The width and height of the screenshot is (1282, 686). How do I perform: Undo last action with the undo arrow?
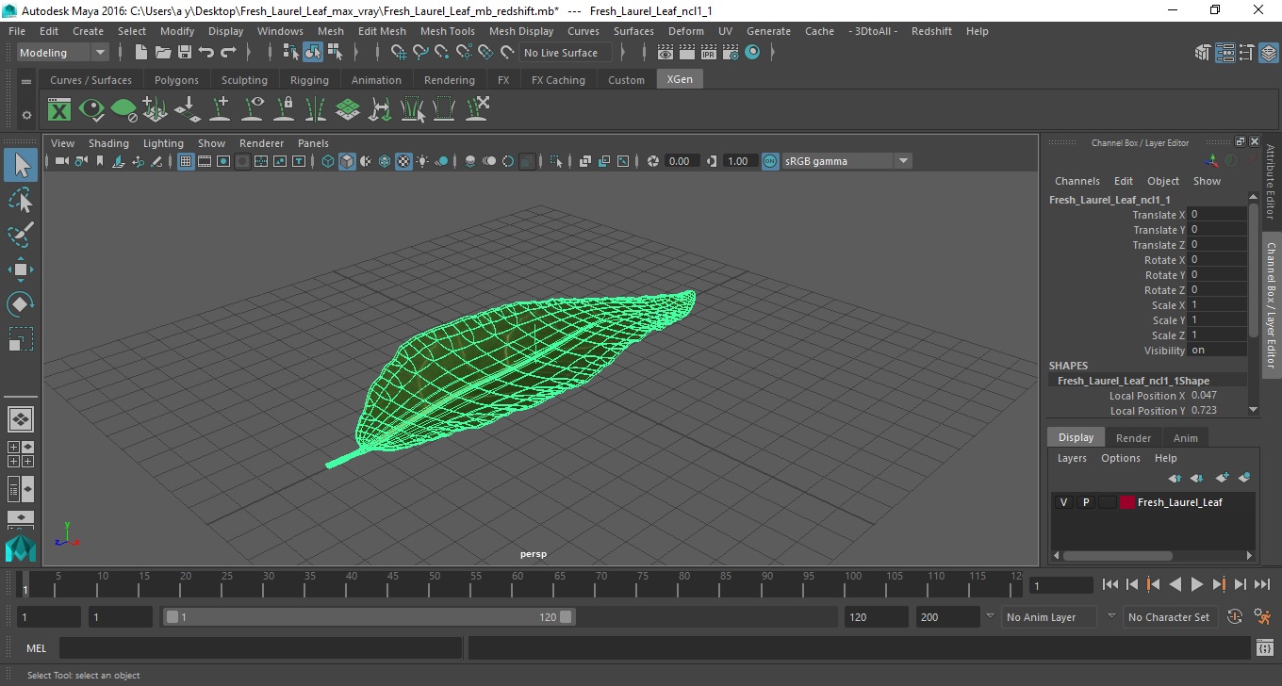[x=205, y=53]
